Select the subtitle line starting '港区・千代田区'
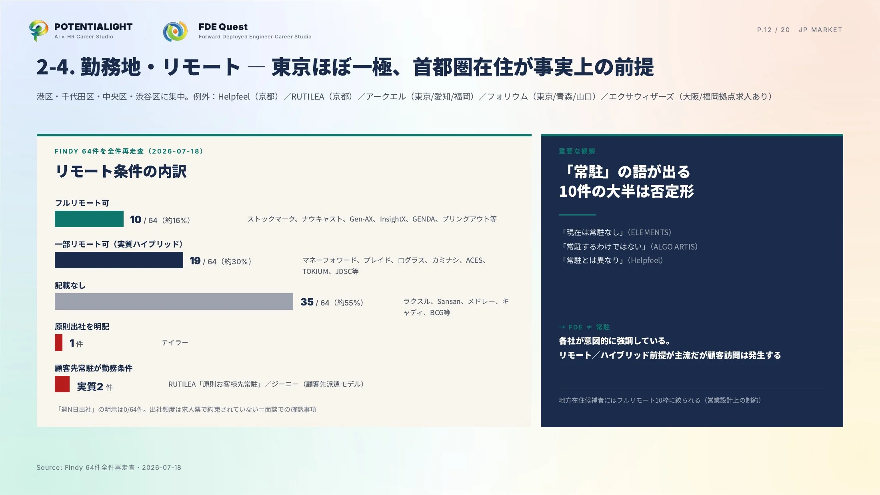 [x=404, y=97]
